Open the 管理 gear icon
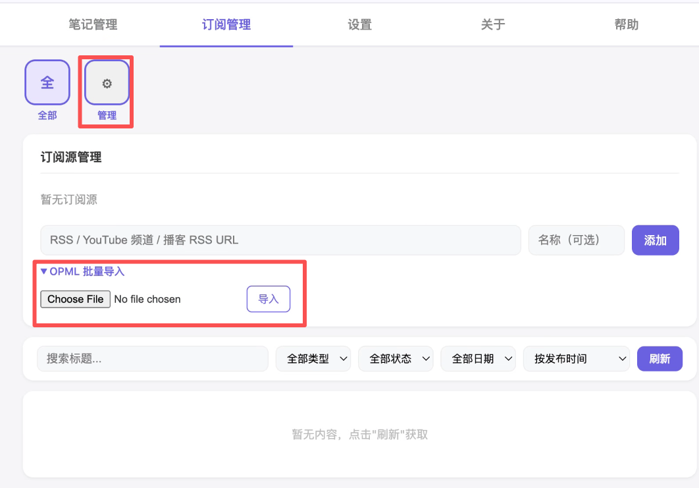Viewport: 699px width, 488px height. pyautogui.click(x=107, y=83)
